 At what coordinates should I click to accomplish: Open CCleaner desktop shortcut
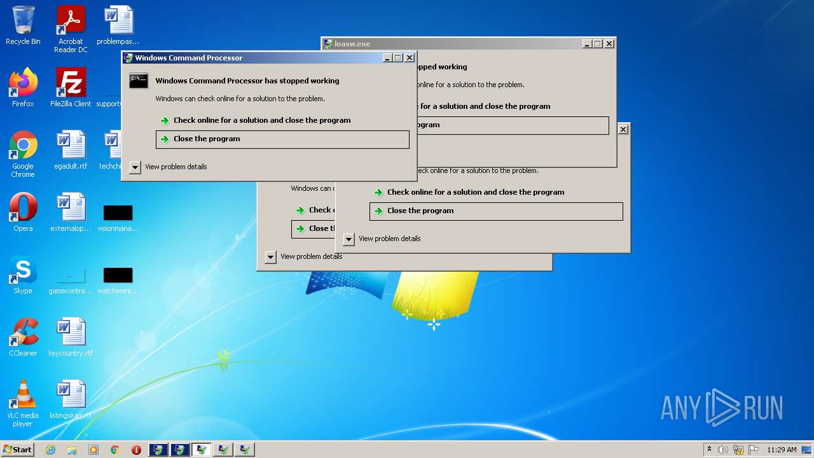tap(23, 337)
